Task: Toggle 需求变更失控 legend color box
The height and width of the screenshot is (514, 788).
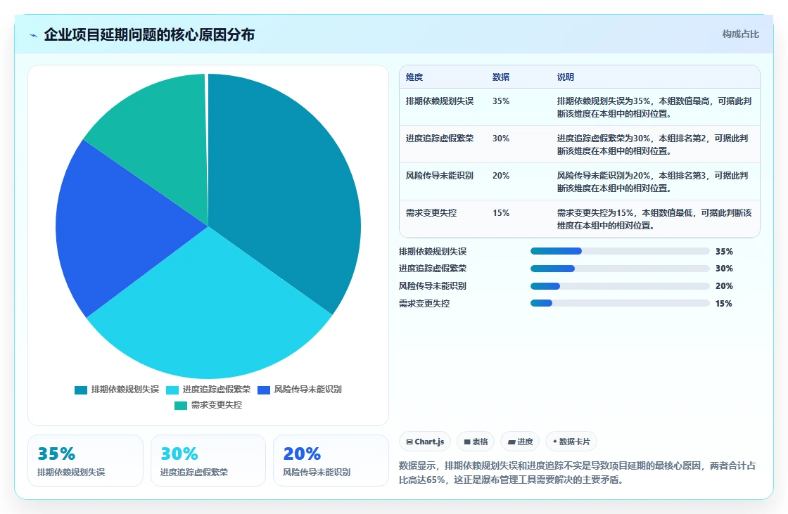Action: [x=180, y=406]
